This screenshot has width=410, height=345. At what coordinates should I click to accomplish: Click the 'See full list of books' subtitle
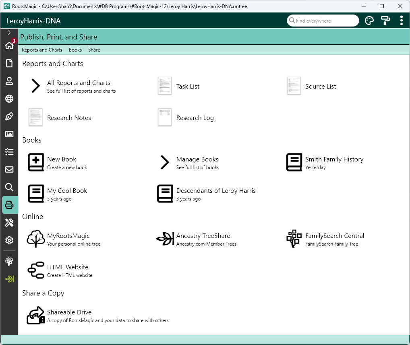coord(198,167)
